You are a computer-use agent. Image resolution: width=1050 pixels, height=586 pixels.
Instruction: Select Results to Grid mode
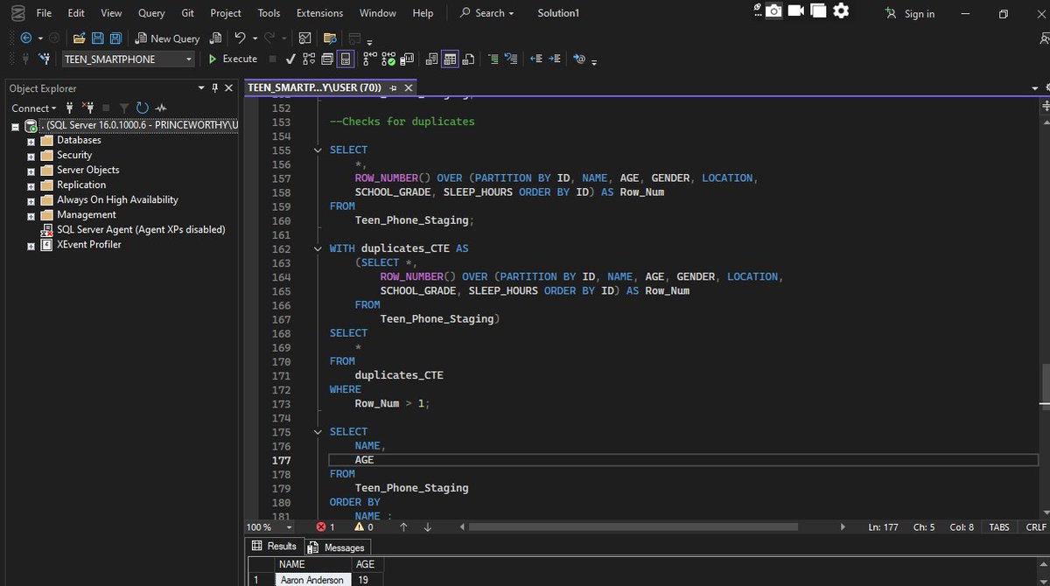click(x=450, y=59)
